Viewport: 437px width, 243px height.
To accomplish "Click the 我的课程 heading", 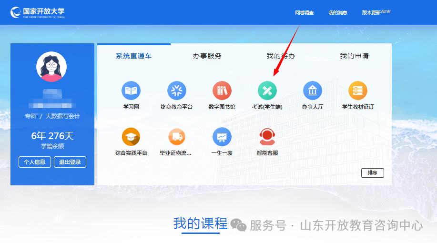I will pyautogui.click(x=200, y=223).
